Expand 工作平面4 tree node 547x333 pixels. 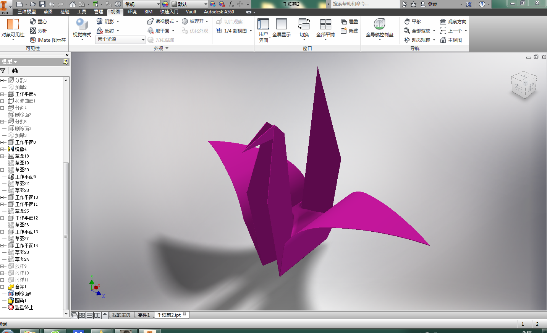point(2,94)
